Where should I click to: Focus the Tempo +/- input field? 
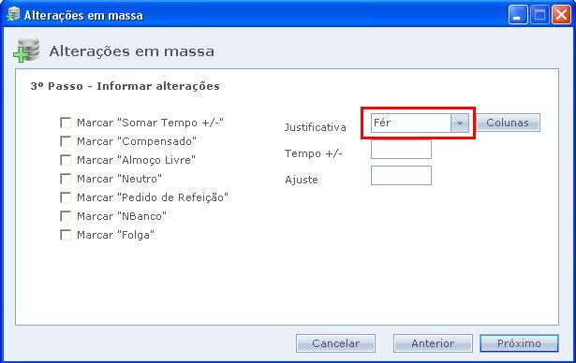pos(401,150)
